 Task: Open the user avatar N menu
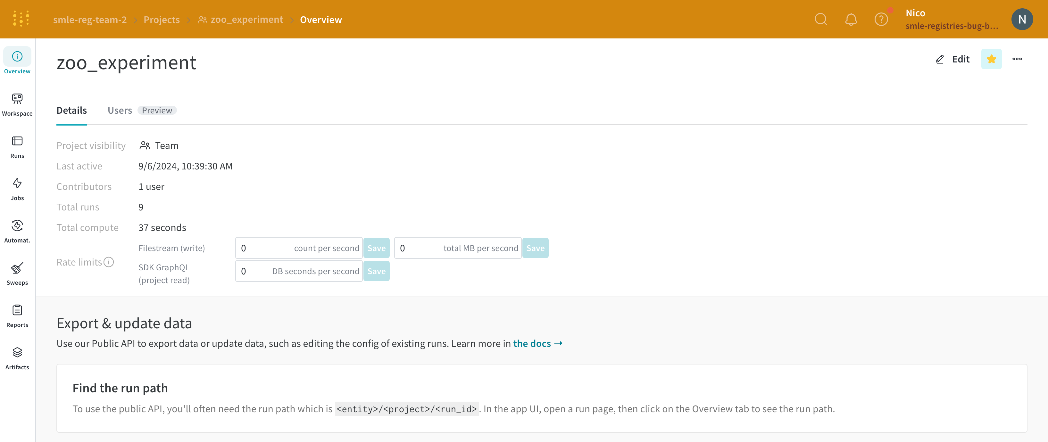click(x=1021, y=19)
